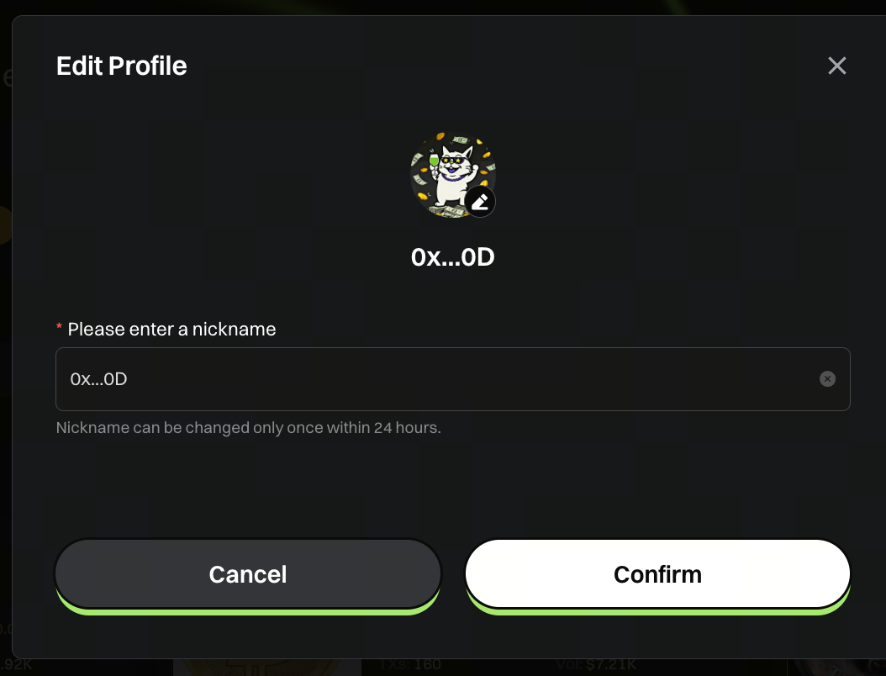
Task: Click the 0x...0D name under the avatar
Action: 452,257
